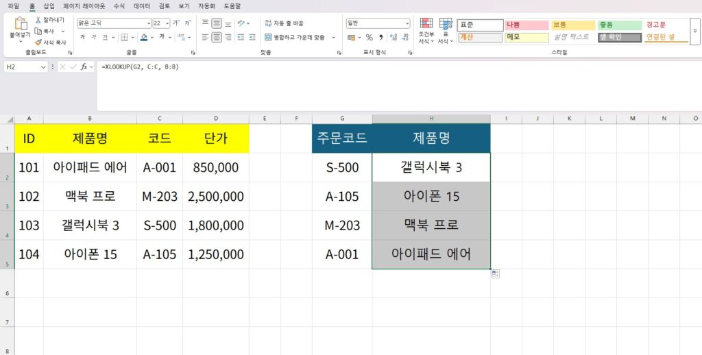The image size is (702, 355).
Task: Open the font group dialog launcher
Action: pos(193,52)
